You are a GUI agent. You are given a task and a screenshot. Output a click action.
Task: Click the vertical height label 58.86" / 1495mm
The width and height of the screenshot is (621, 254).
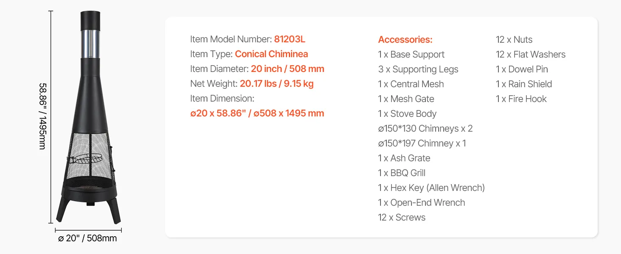click(42, 116)
